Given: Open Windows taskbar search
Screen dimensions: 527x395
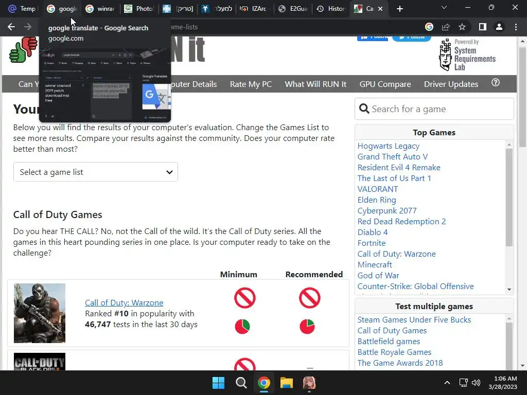Looking at the screenshot, I should (x=241, y=383).
